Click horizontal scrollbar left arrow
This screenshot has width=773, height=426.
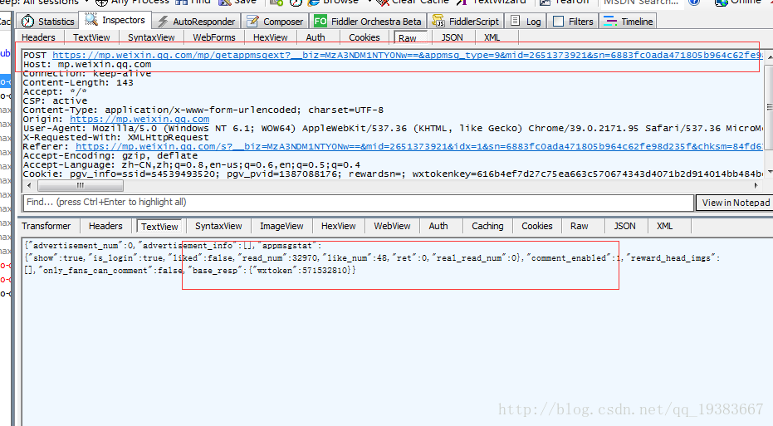[x=29, y=185]
